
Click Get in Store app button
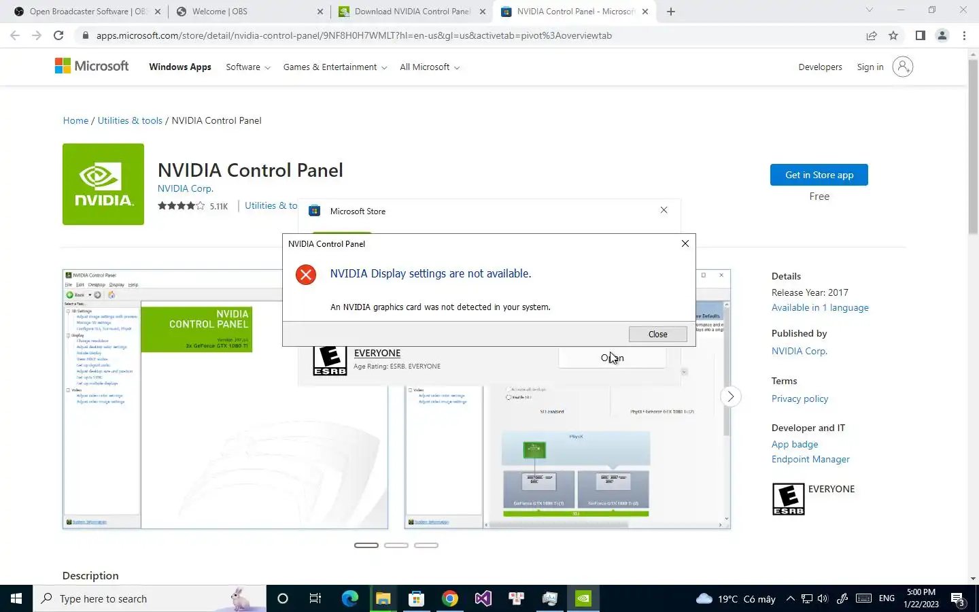[819, 175]
